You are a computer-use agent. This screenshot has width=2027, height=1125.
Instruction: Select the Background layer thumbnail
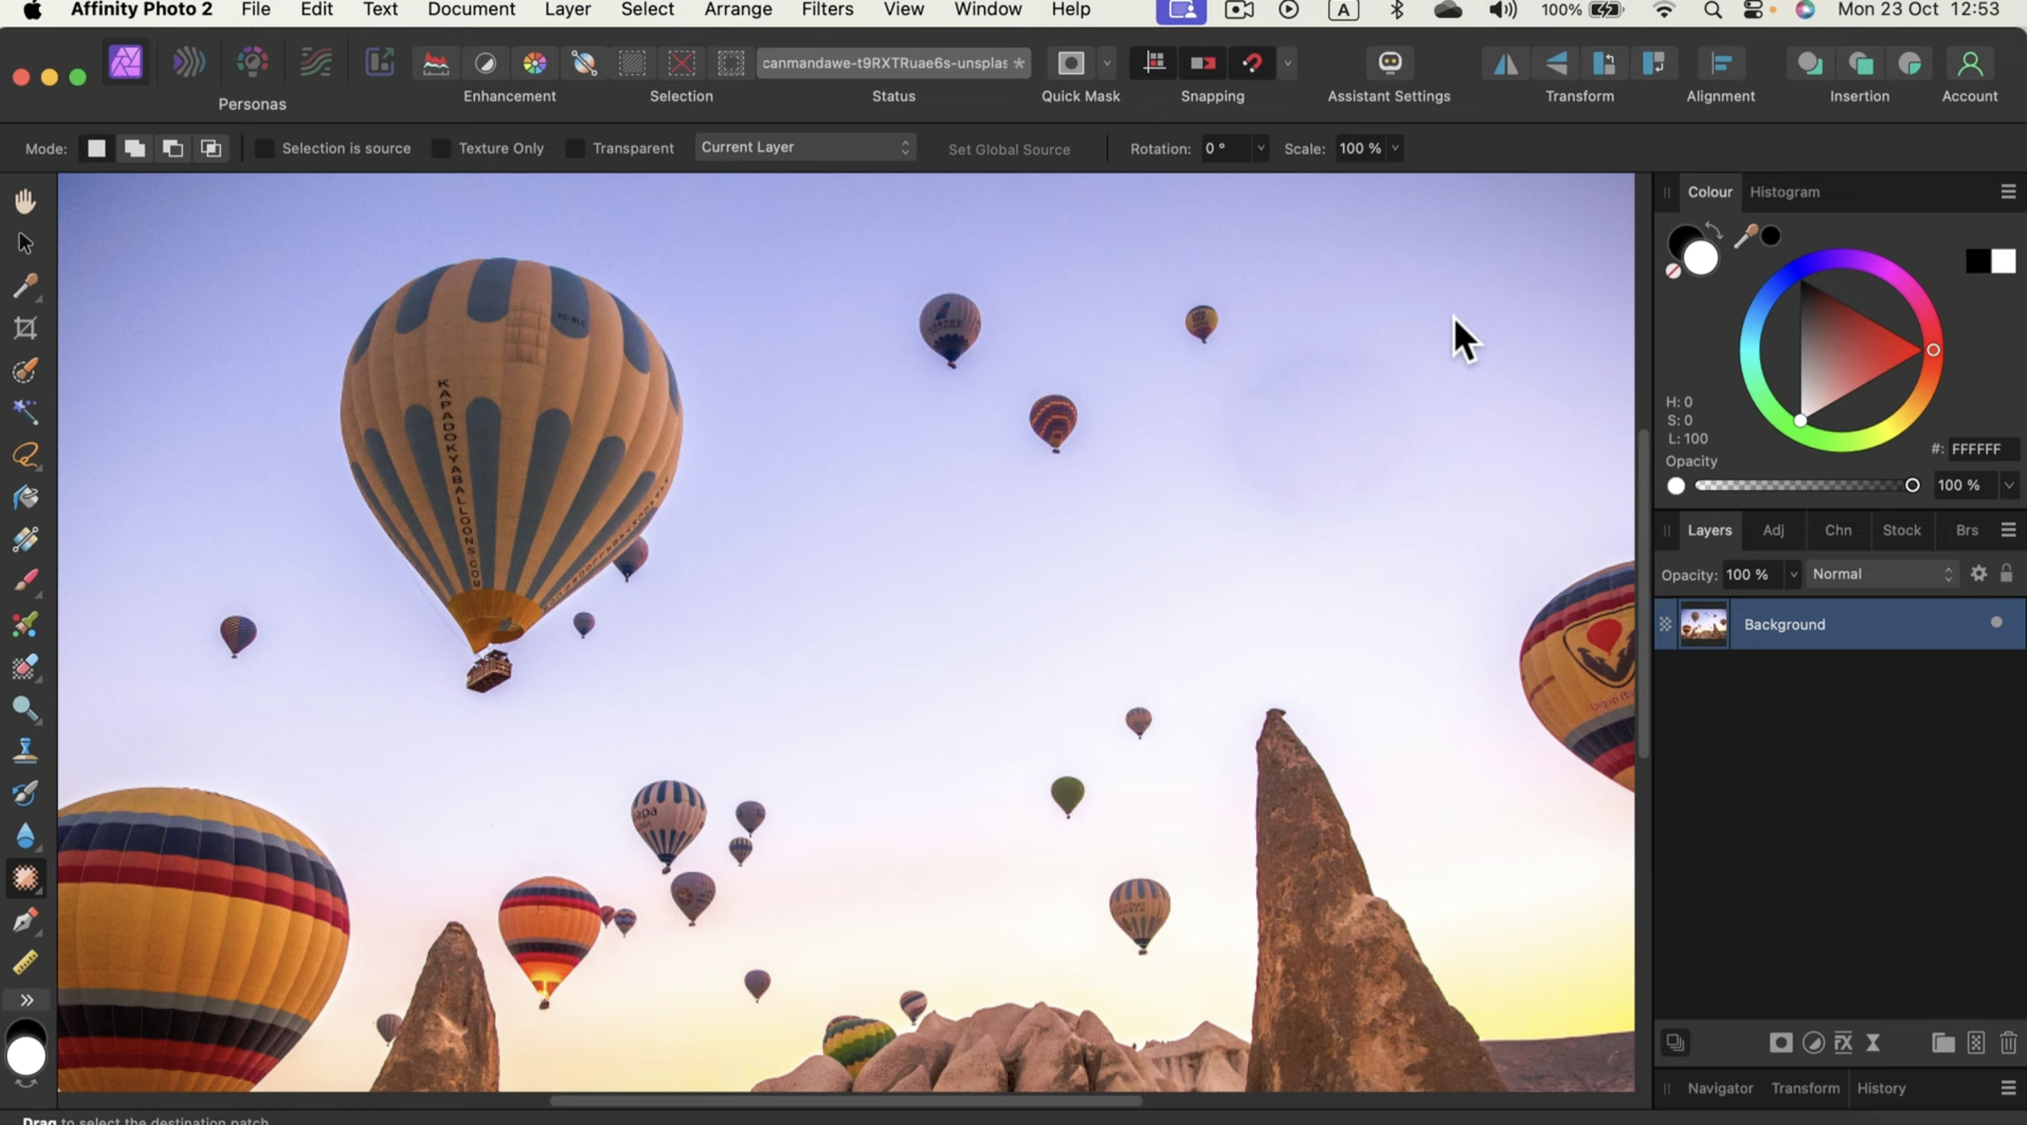click(1703, 624)
